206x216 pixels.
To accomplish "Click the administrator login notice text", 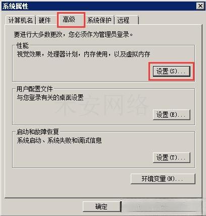I will click(x=73, y=35).
